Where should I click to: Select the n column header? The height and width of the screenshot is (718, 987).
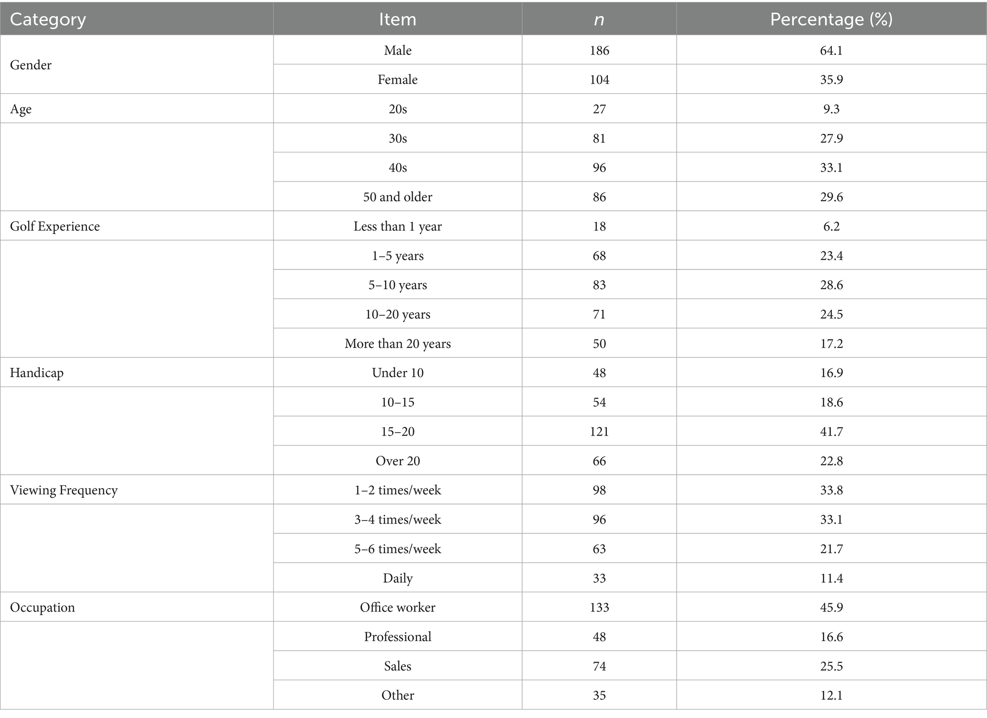coord(599,20)
